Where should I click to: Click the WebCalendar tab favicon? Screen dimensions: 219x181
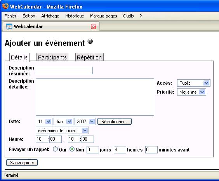click(9, 26)
